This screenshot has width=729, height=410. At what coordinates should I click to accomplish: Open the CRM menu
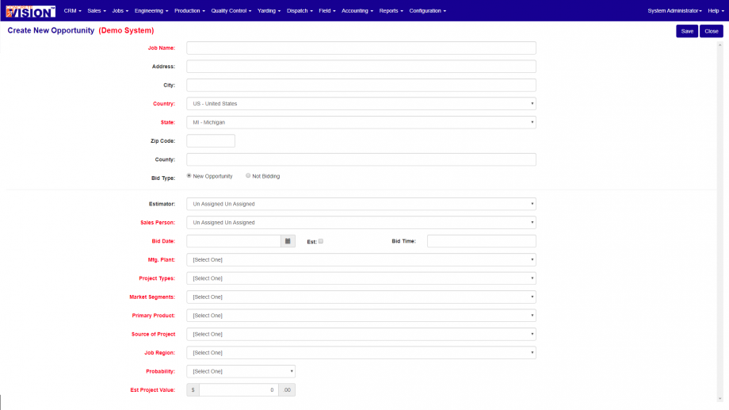click(73, 10)
